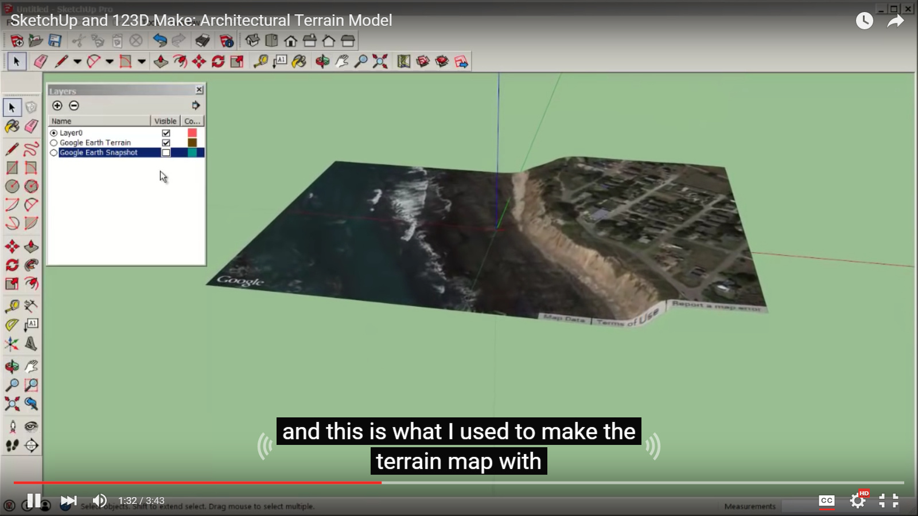Click the Name column header
The width and height of the screenshot is (918, 516).
pyautogui.click(x=99, y=121)
